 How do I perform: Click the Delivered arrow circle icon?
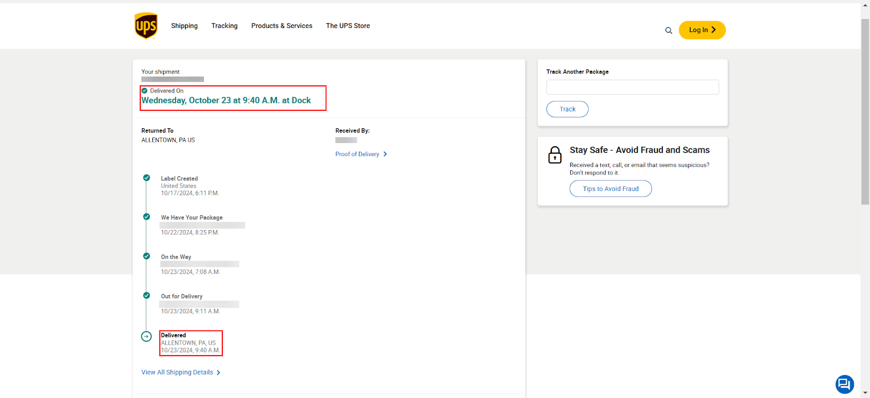(x=146, y=337)
